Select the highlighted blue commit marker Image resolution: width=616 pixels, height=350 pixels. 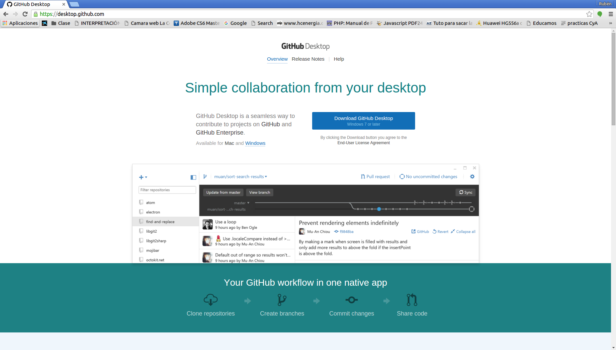point(379,209)
